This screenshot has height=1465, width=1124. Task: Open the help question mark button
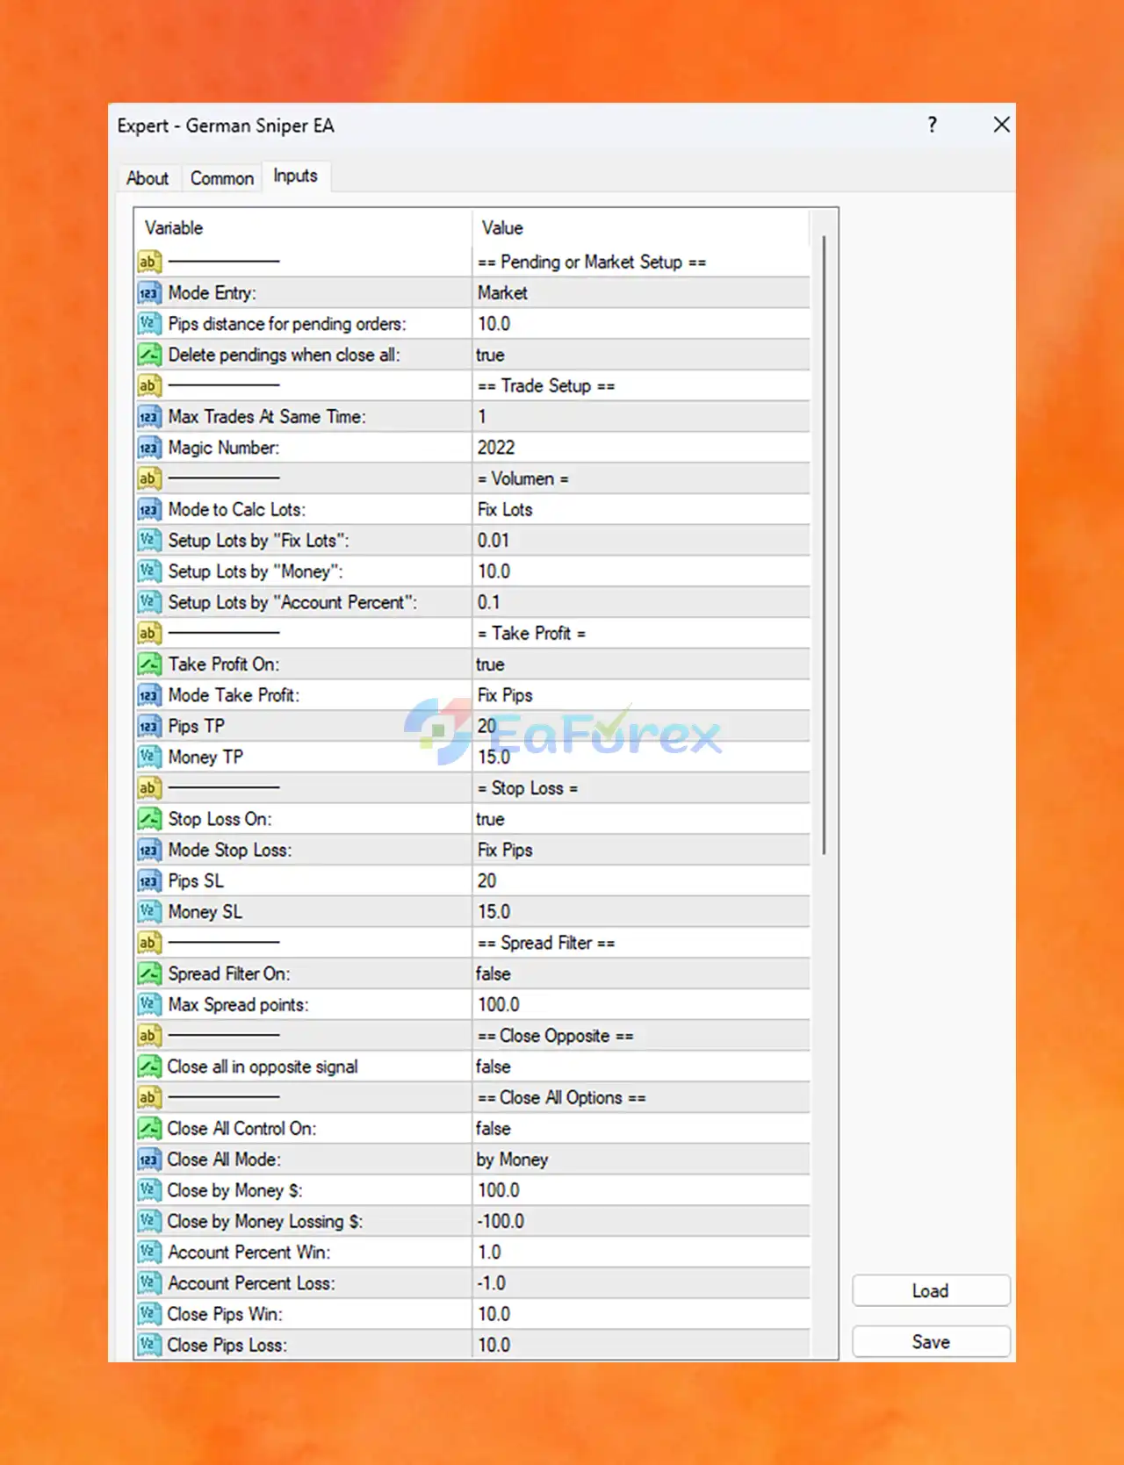[933, 125]
